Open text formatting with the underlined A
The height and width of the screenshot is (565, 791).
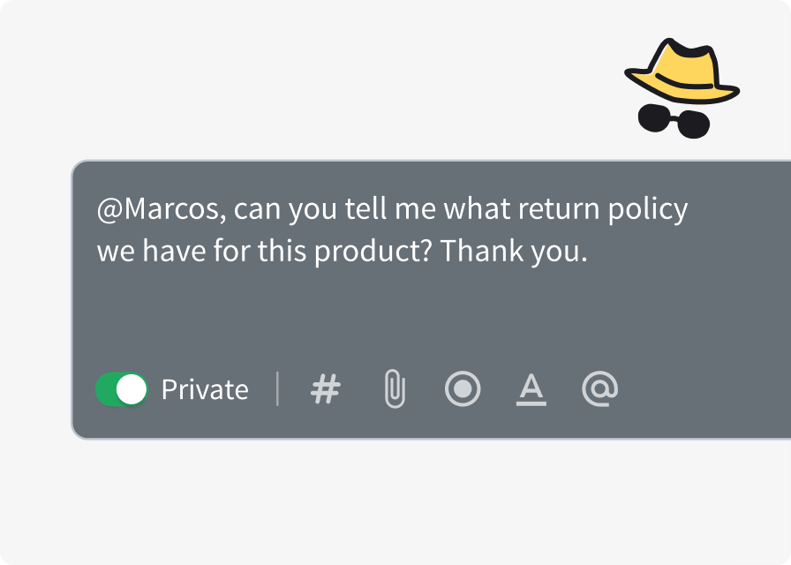click(x=531, y=388)
